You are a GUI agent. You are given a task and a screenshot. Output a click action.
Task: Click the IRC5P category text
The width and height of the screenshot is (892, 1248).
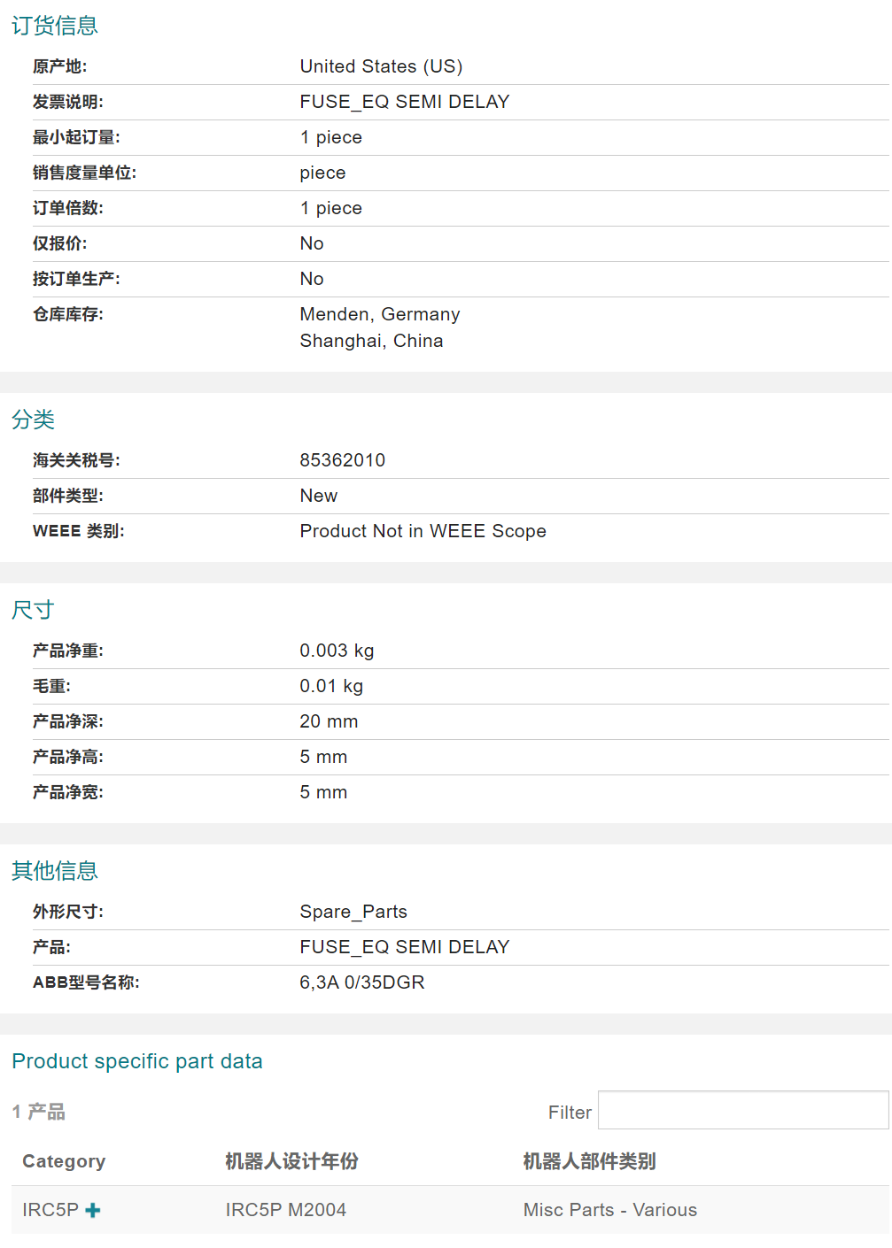coord(50,1210)
